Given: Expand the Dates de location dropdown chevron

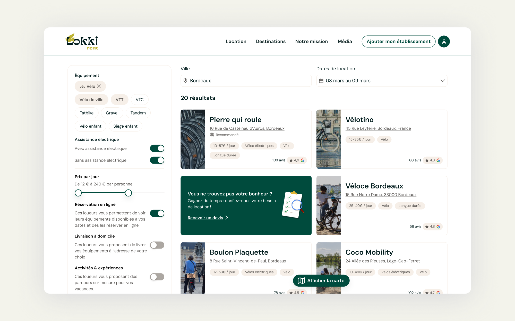Looking at the screenshot, I should coord(442,81).
